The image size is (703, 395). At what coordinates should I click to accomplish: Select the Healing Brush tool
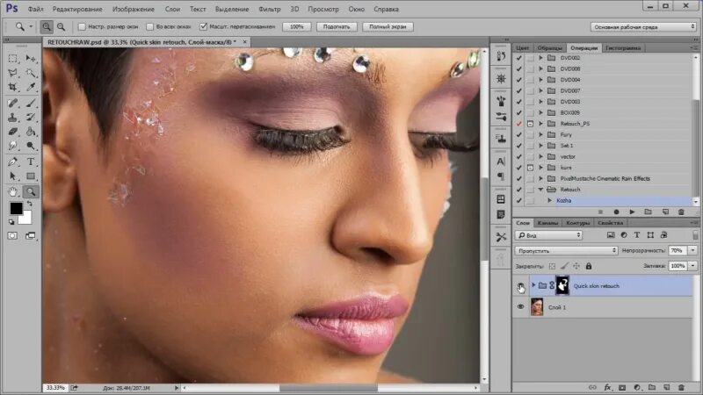[13, 103]
